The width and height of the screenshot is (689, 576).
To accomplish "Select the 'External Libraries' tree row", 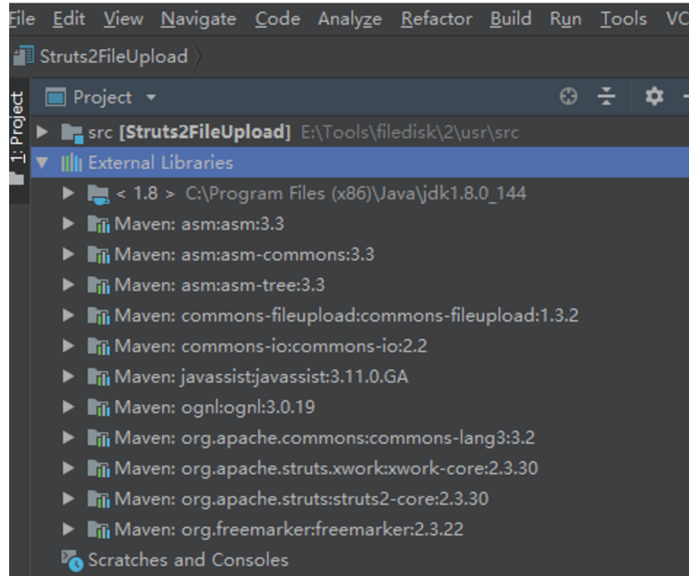I will (x=359, y=162).
